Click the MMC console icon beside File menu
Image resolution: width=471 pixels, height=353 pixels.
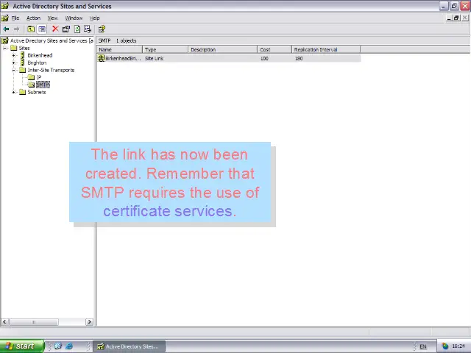4,18
